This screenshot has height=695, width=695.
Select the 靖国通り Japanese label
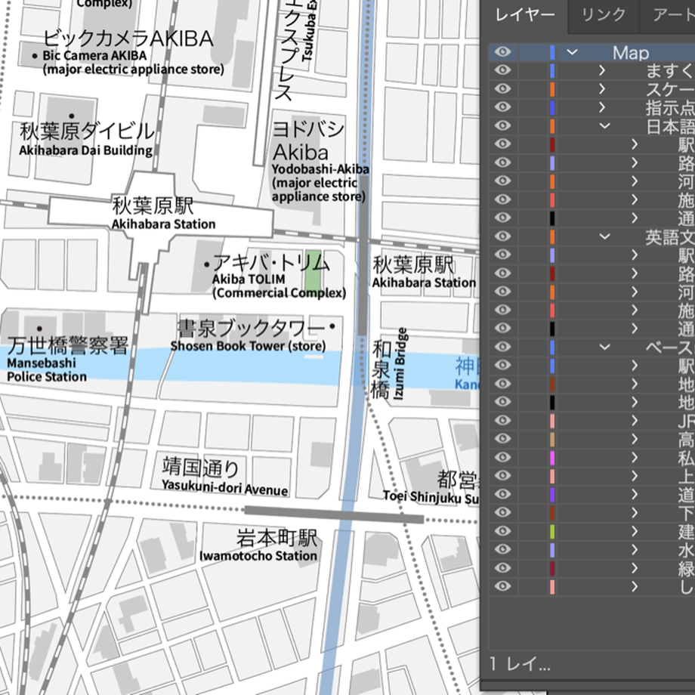201,467
